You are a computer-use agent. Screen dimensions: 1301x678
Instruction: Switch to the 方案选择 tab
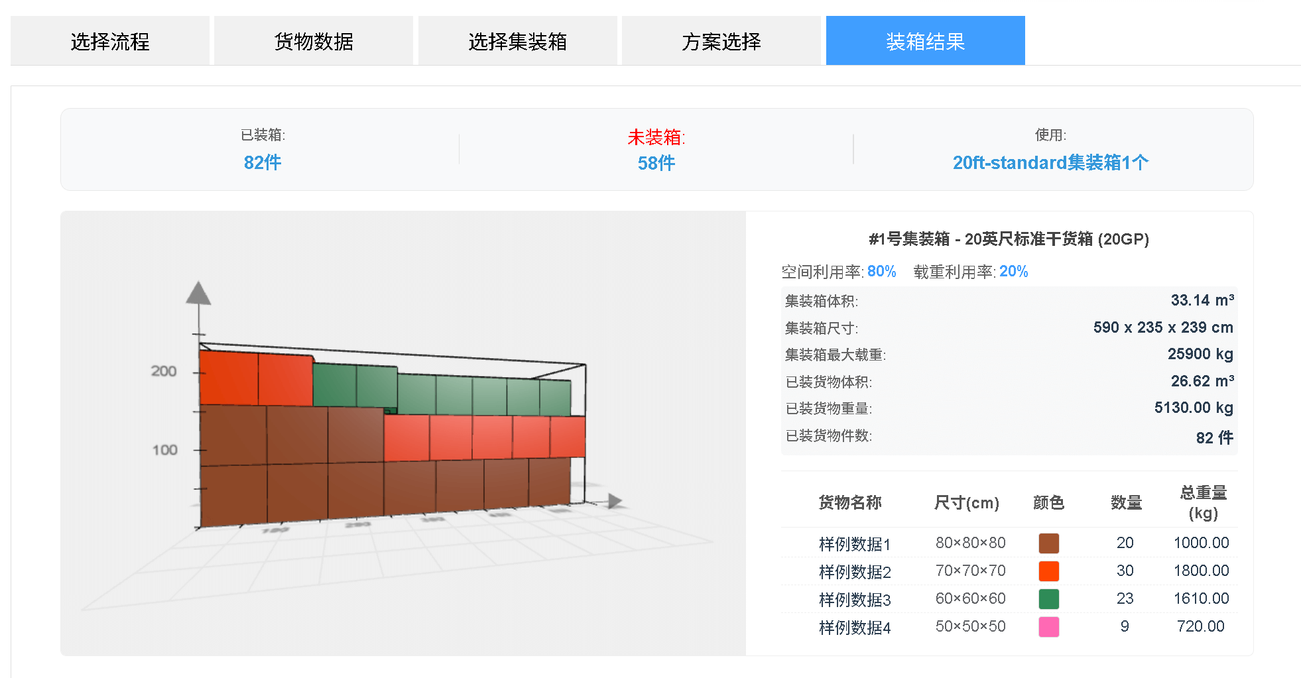point(721,40)
